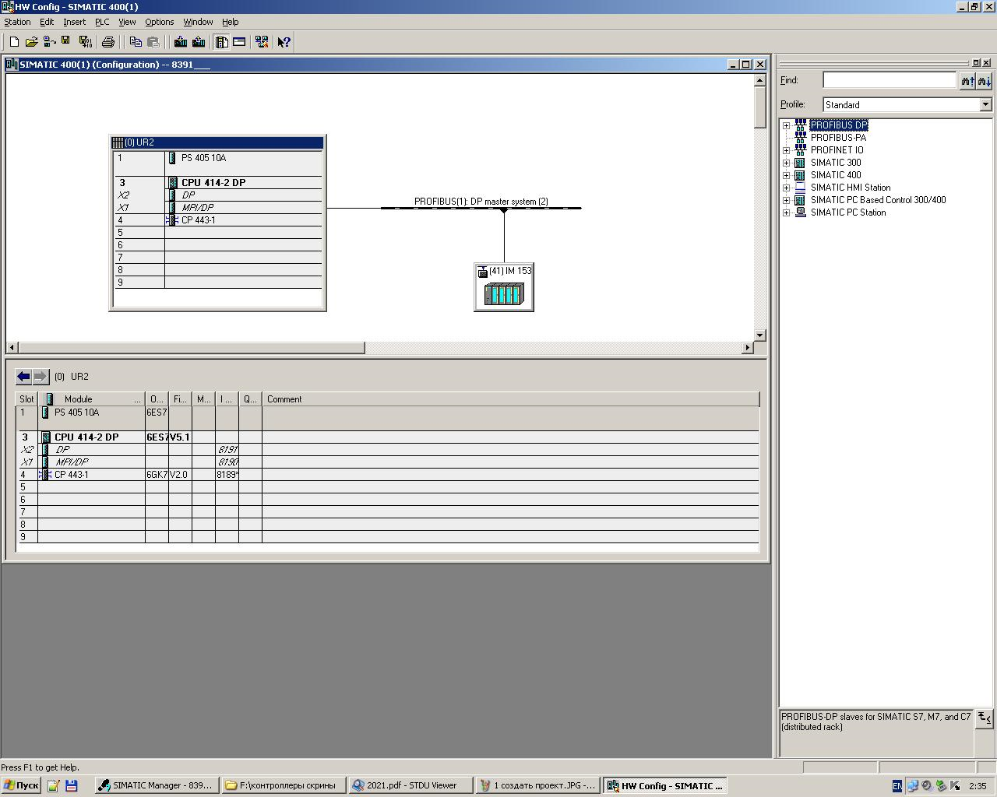Save the configuration with the floppy icon
Viewport: 997px width, 797px height.
click(65, 42)
